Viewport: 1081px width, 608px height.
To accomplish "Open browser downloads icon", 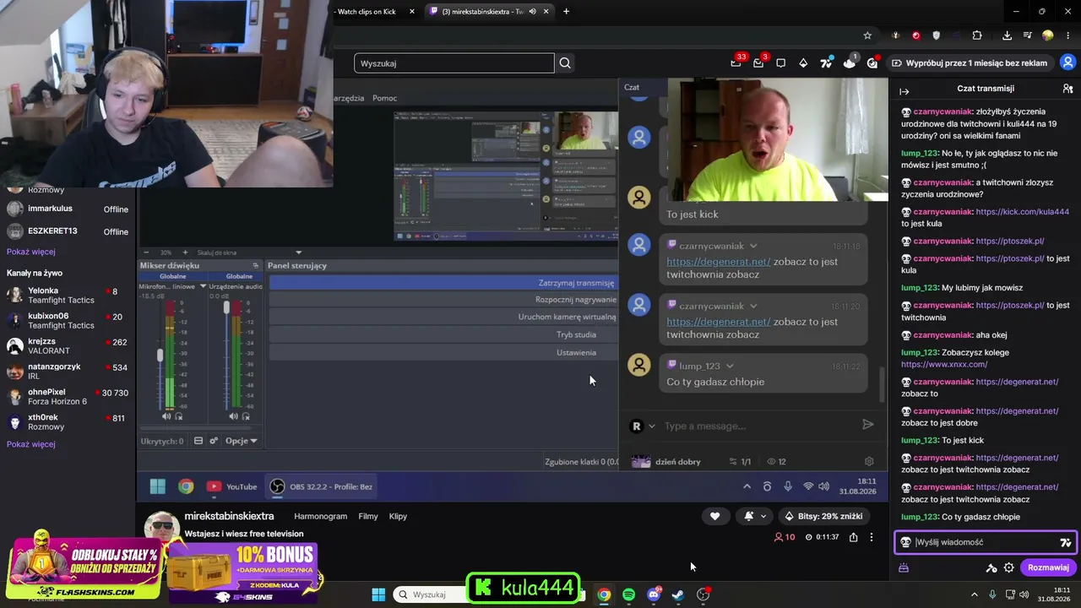I will point(1007,35).
